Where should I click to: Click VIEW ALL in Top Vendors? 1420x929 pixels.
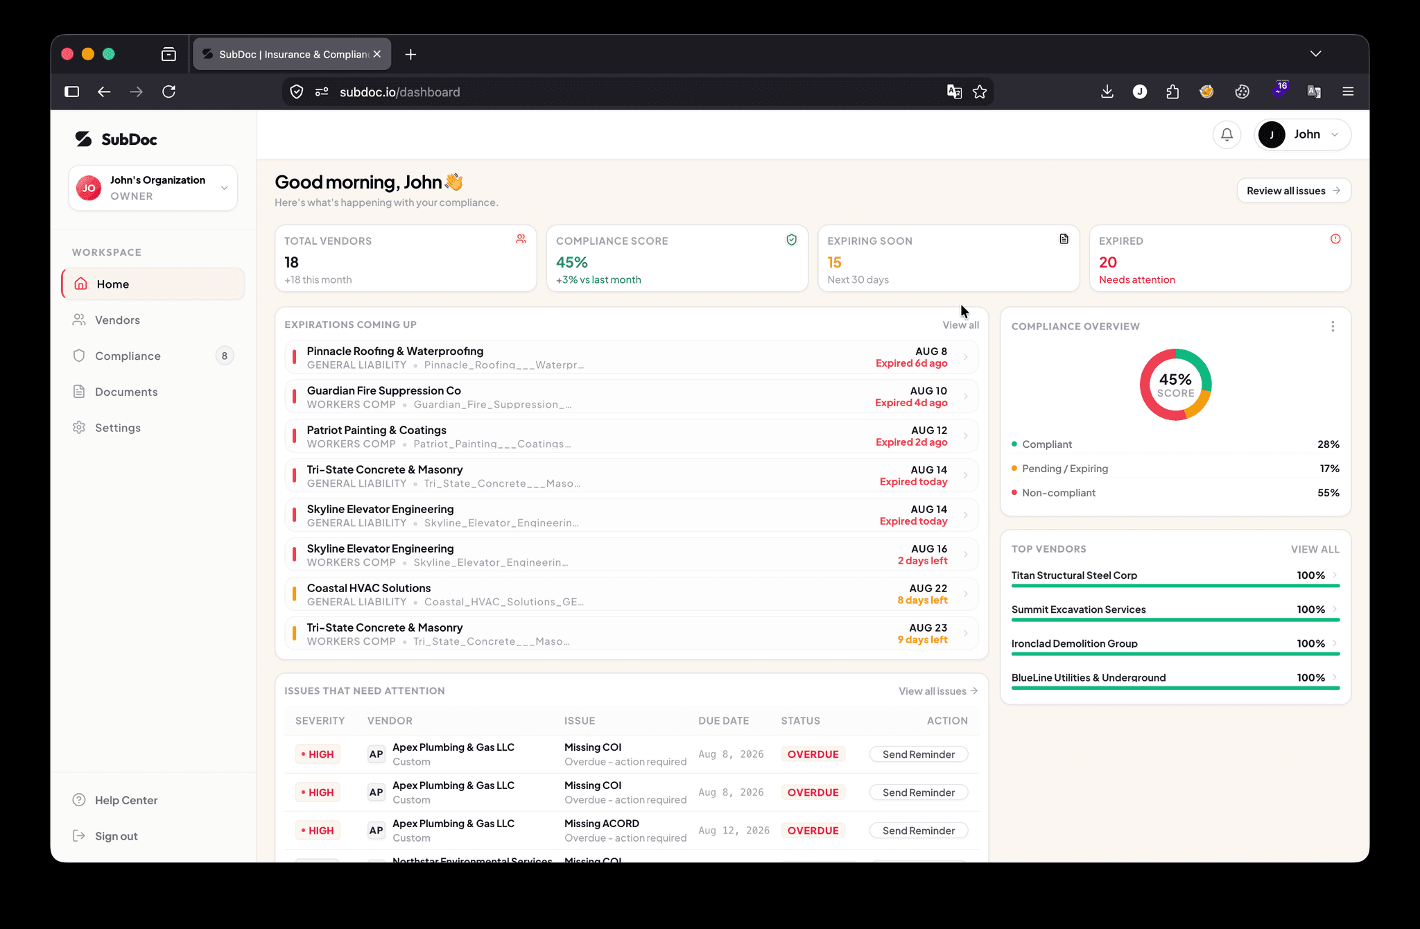point(1315,549)
